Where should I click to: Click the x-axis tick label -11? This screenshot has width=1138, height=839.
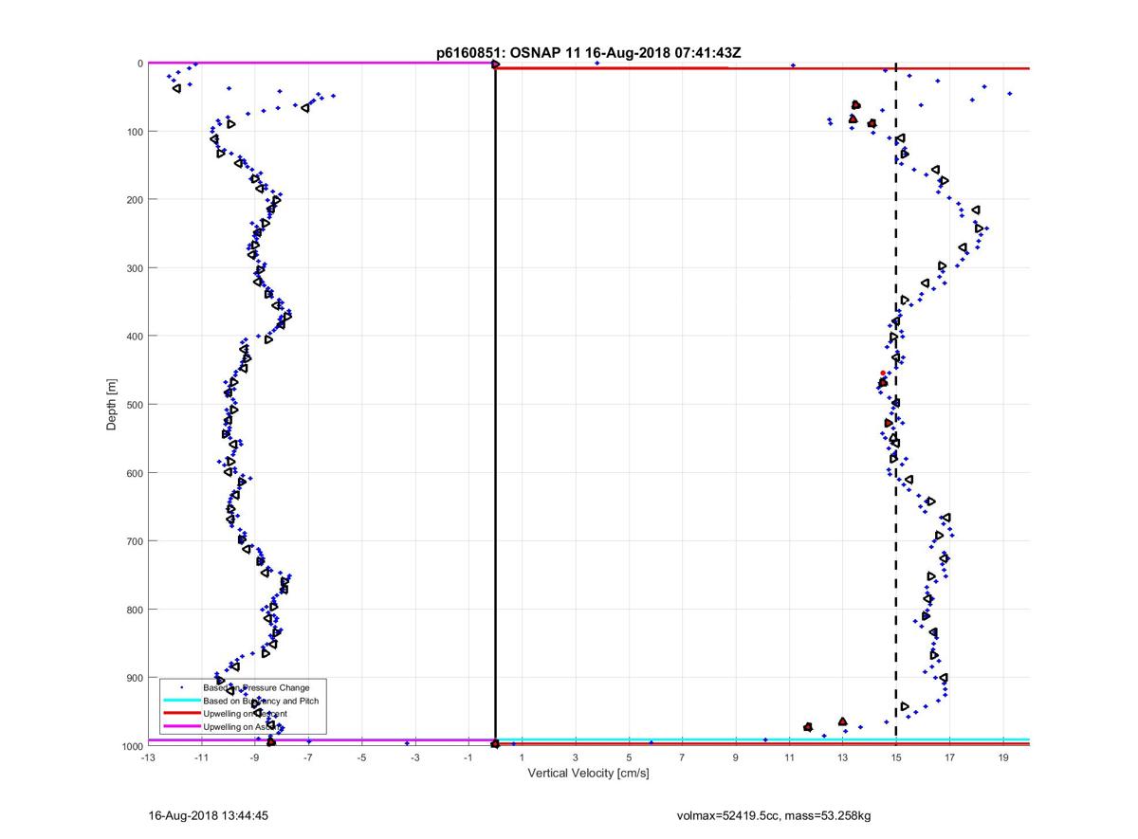pos(201,758)
